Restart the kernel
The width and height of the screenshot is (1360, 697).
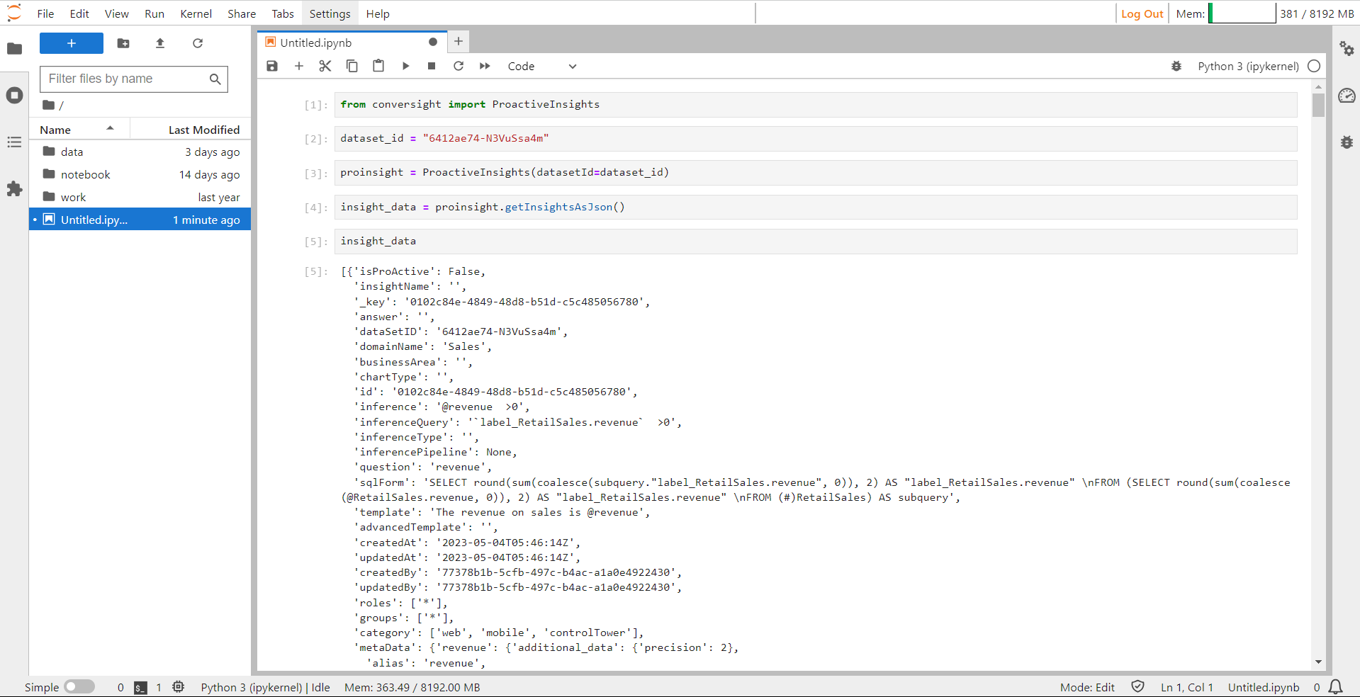[459, 66]
